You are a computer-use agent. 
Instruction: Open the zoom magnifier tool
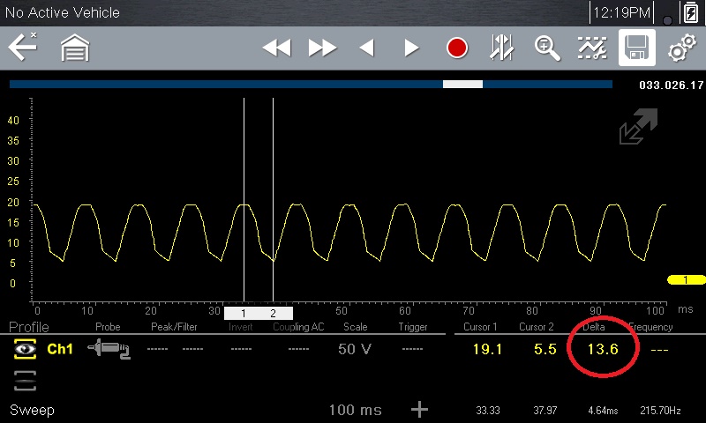(547, 48)
